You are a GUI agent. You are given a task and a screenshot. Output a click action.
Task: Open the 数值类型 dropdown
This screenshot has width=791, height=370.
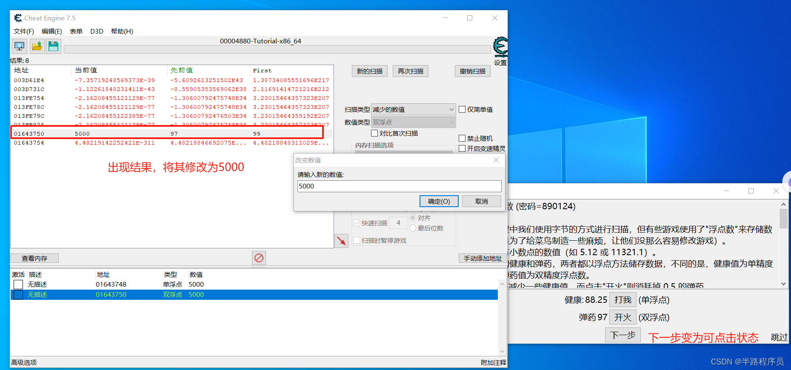[x=413, y=122]
